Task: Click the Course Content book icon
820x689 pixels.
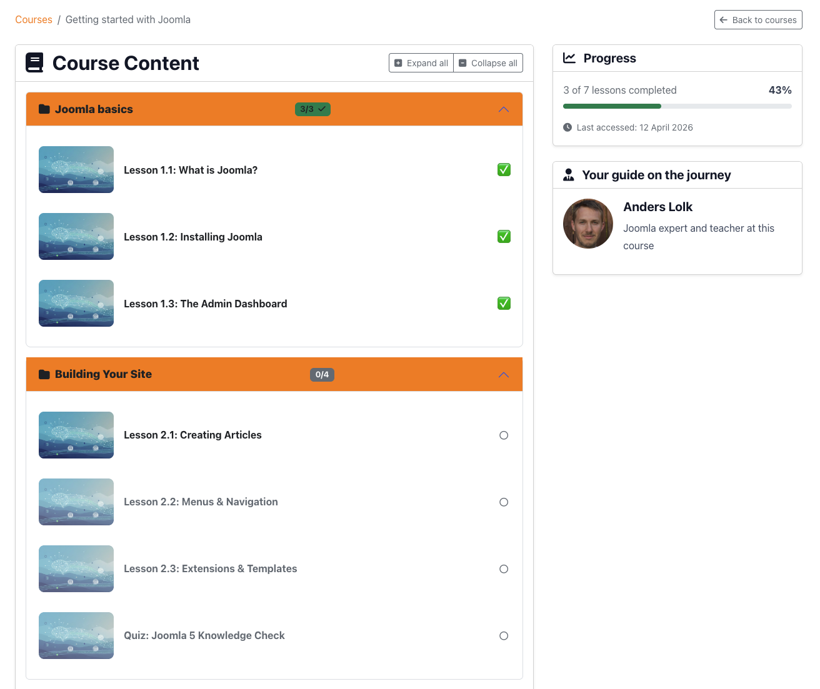Action: point(34,62)
